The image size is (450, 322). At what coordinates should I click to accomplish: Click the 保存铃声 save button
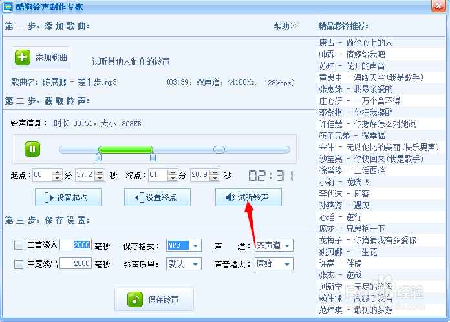click(x=154, y=299)
